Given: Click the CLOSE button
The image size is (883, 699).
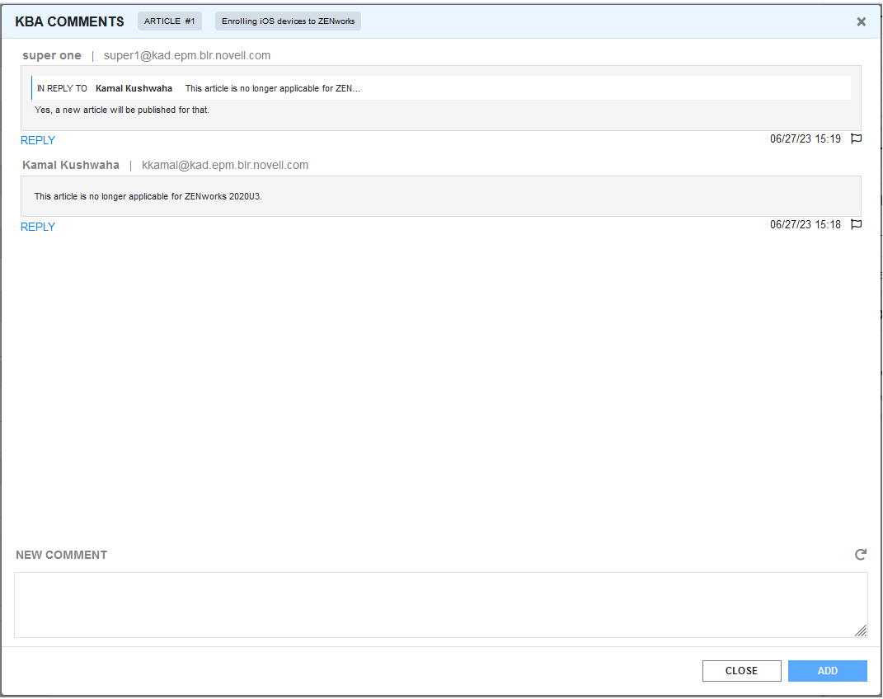Looking at the screenshot, I should (742, 671).
